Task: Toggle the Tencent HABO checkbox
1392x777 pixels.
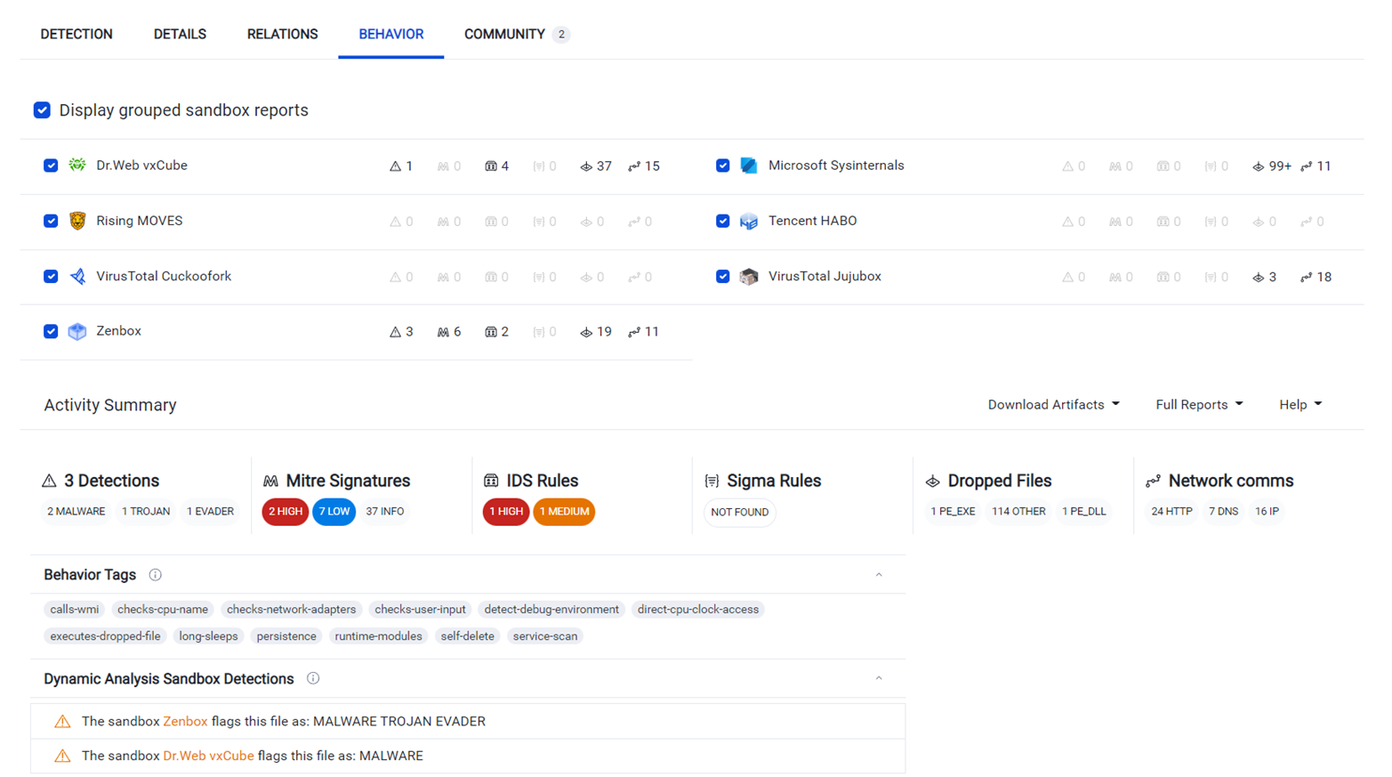Action: [723, 221]
